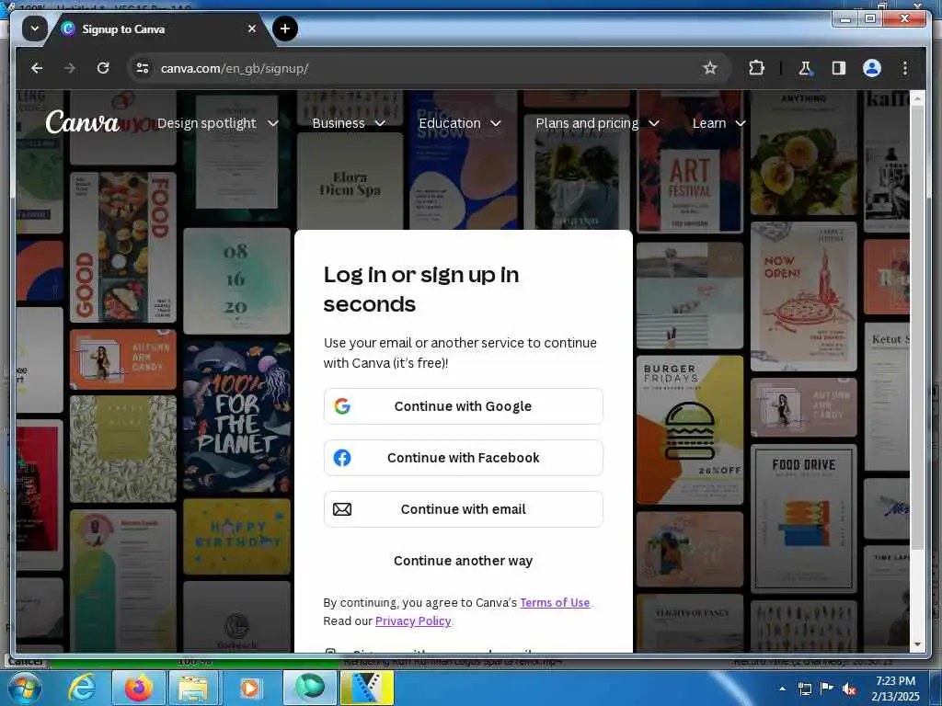The width and height of the screenshot is (942, 706).
Task: Bookmark this page with the star icon
Action: click(710, 68)
